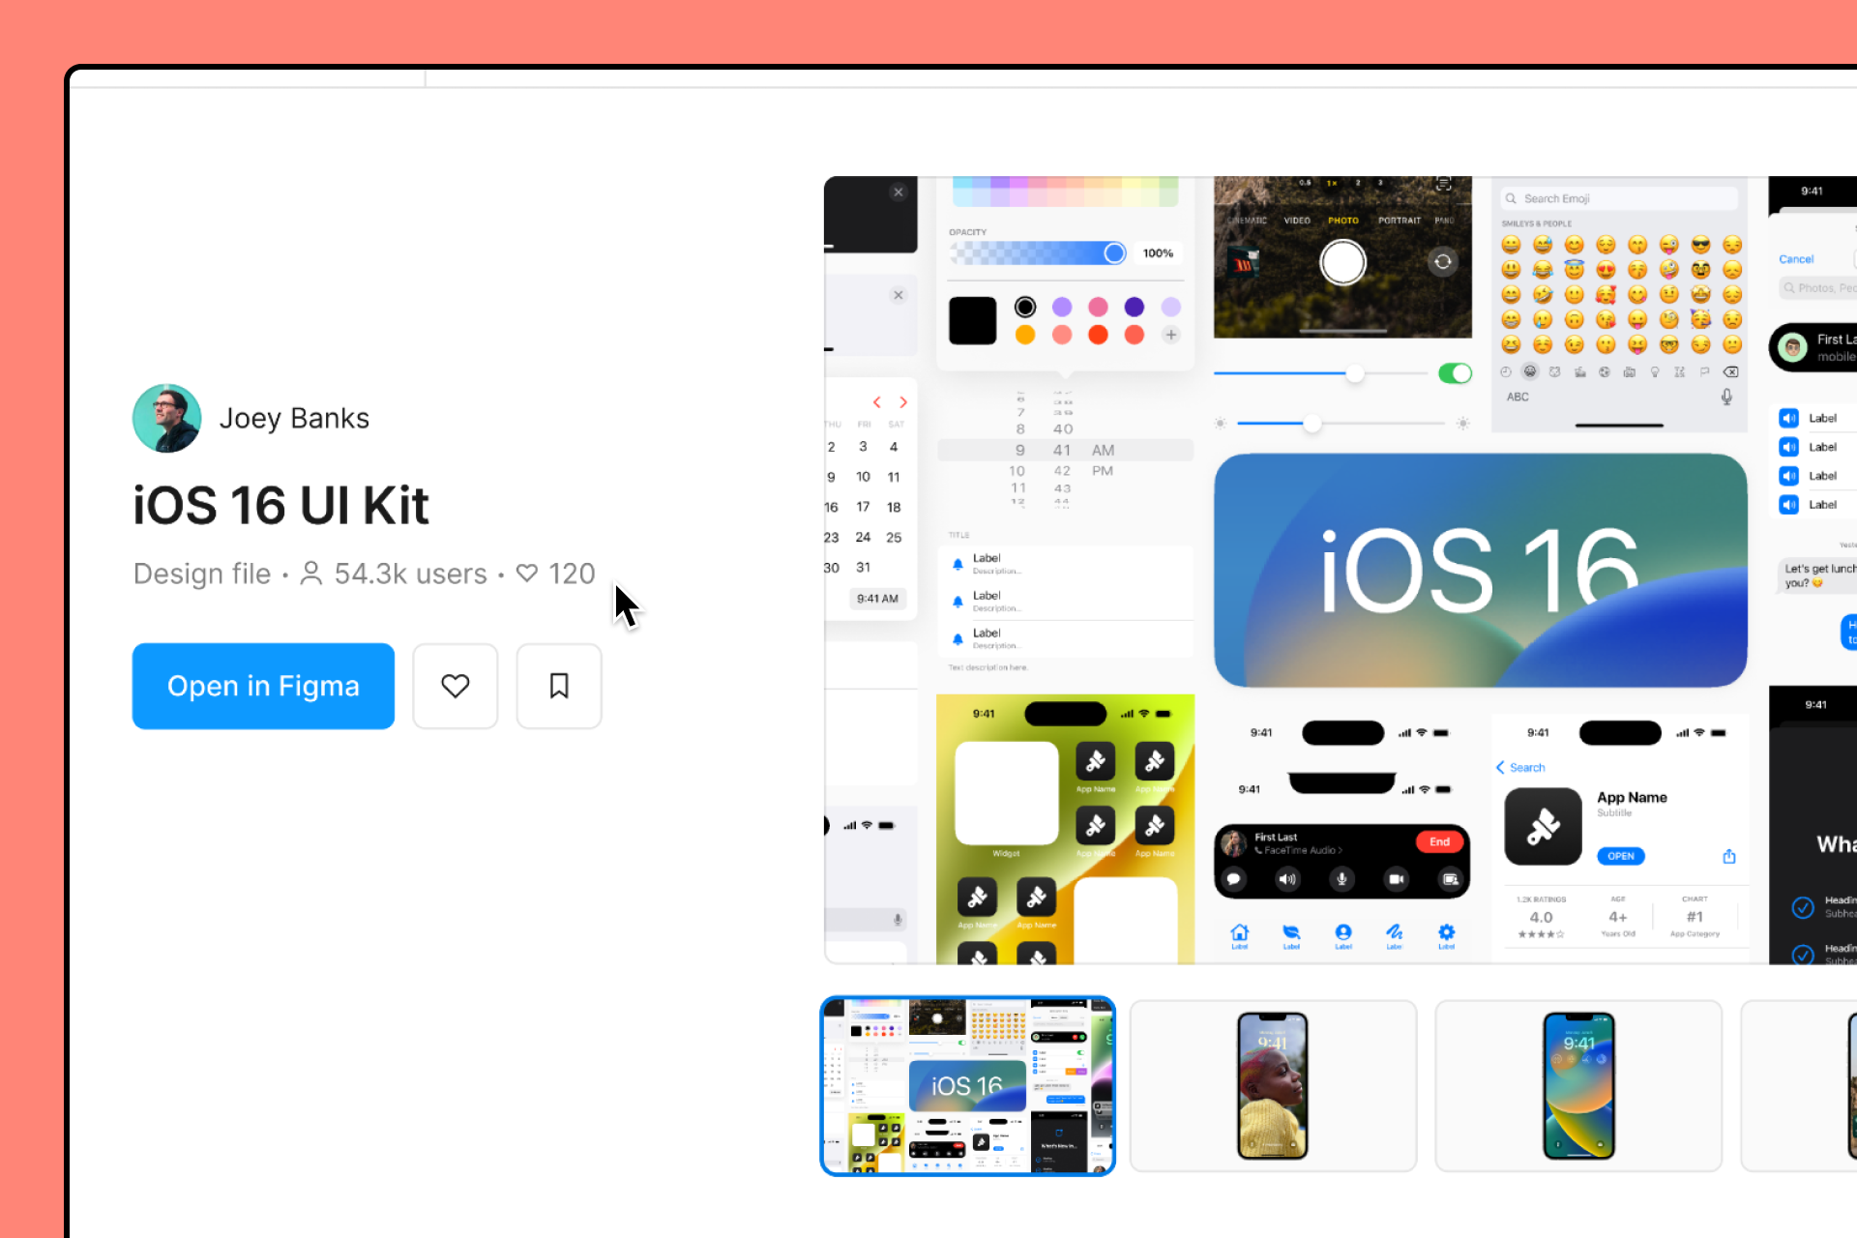Screen dimensions: 1857x1238
Task: Select the dark purple color dot
Action: tap(1135, 307)
